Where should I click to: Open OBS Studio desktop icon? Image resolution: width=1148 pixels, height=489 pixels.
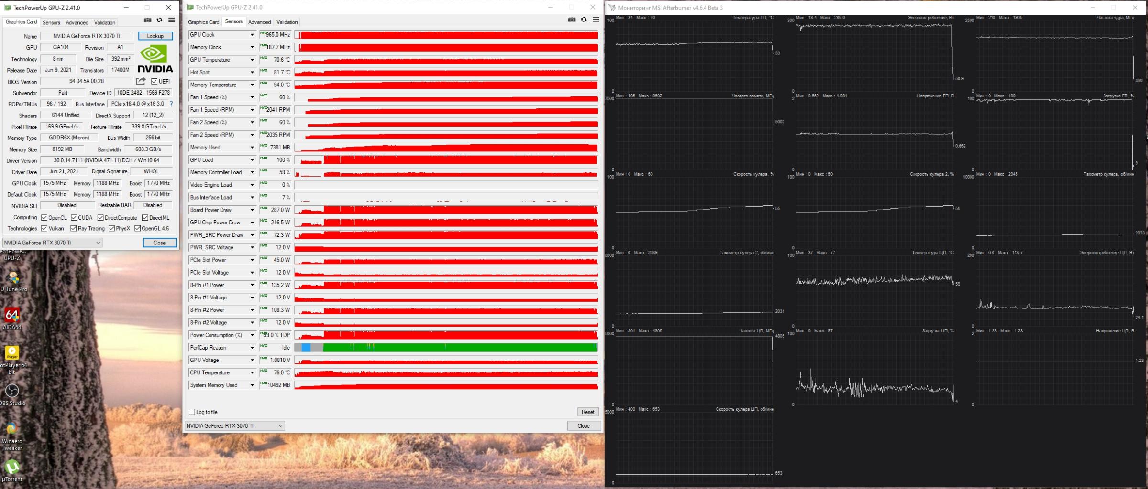tap(12, 395)
